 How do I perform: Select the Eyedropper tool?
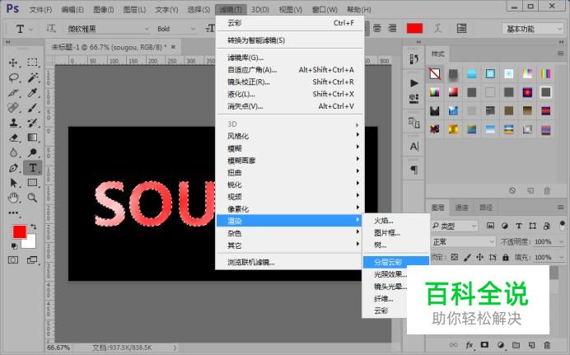pos(32,93)
